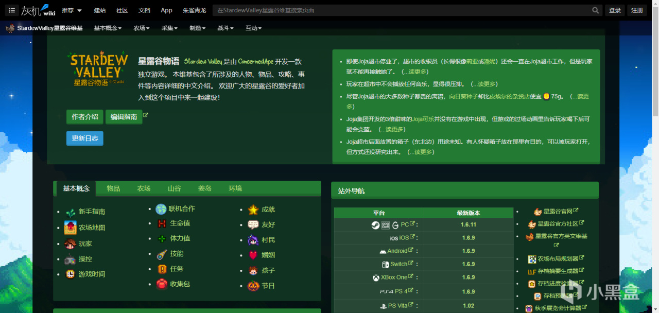
Task: Expand the 基本概念 navigation dropdown
Action: (x=108, y=28)
